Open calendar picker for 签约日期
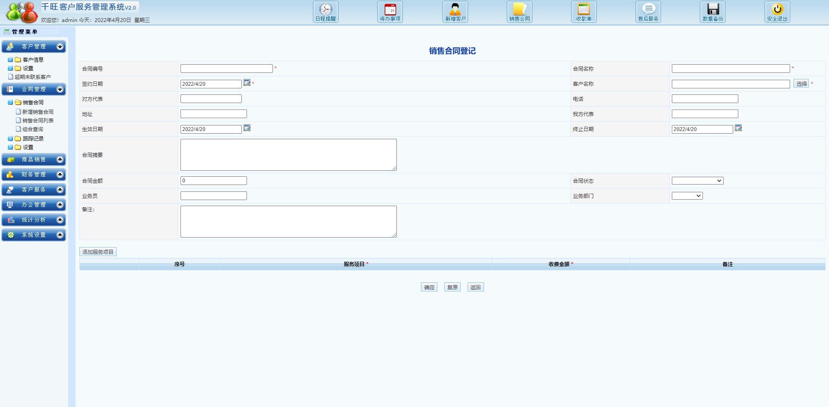Viewport: 829px width, 407px height. [247, 82]
